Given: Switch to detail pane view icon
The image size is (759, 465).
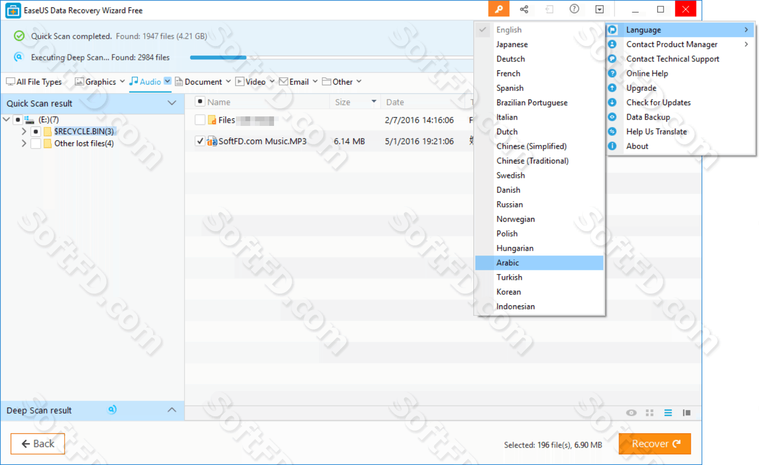Looking at the screenshot, I should 687,413.
